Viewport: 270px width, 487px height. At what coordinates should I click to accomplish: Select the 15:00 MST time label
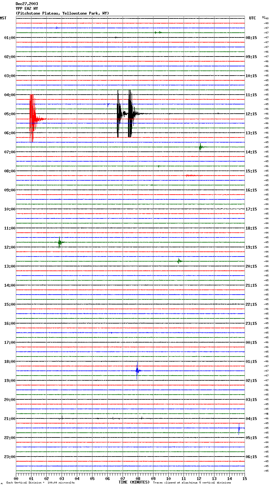[10, 304]
